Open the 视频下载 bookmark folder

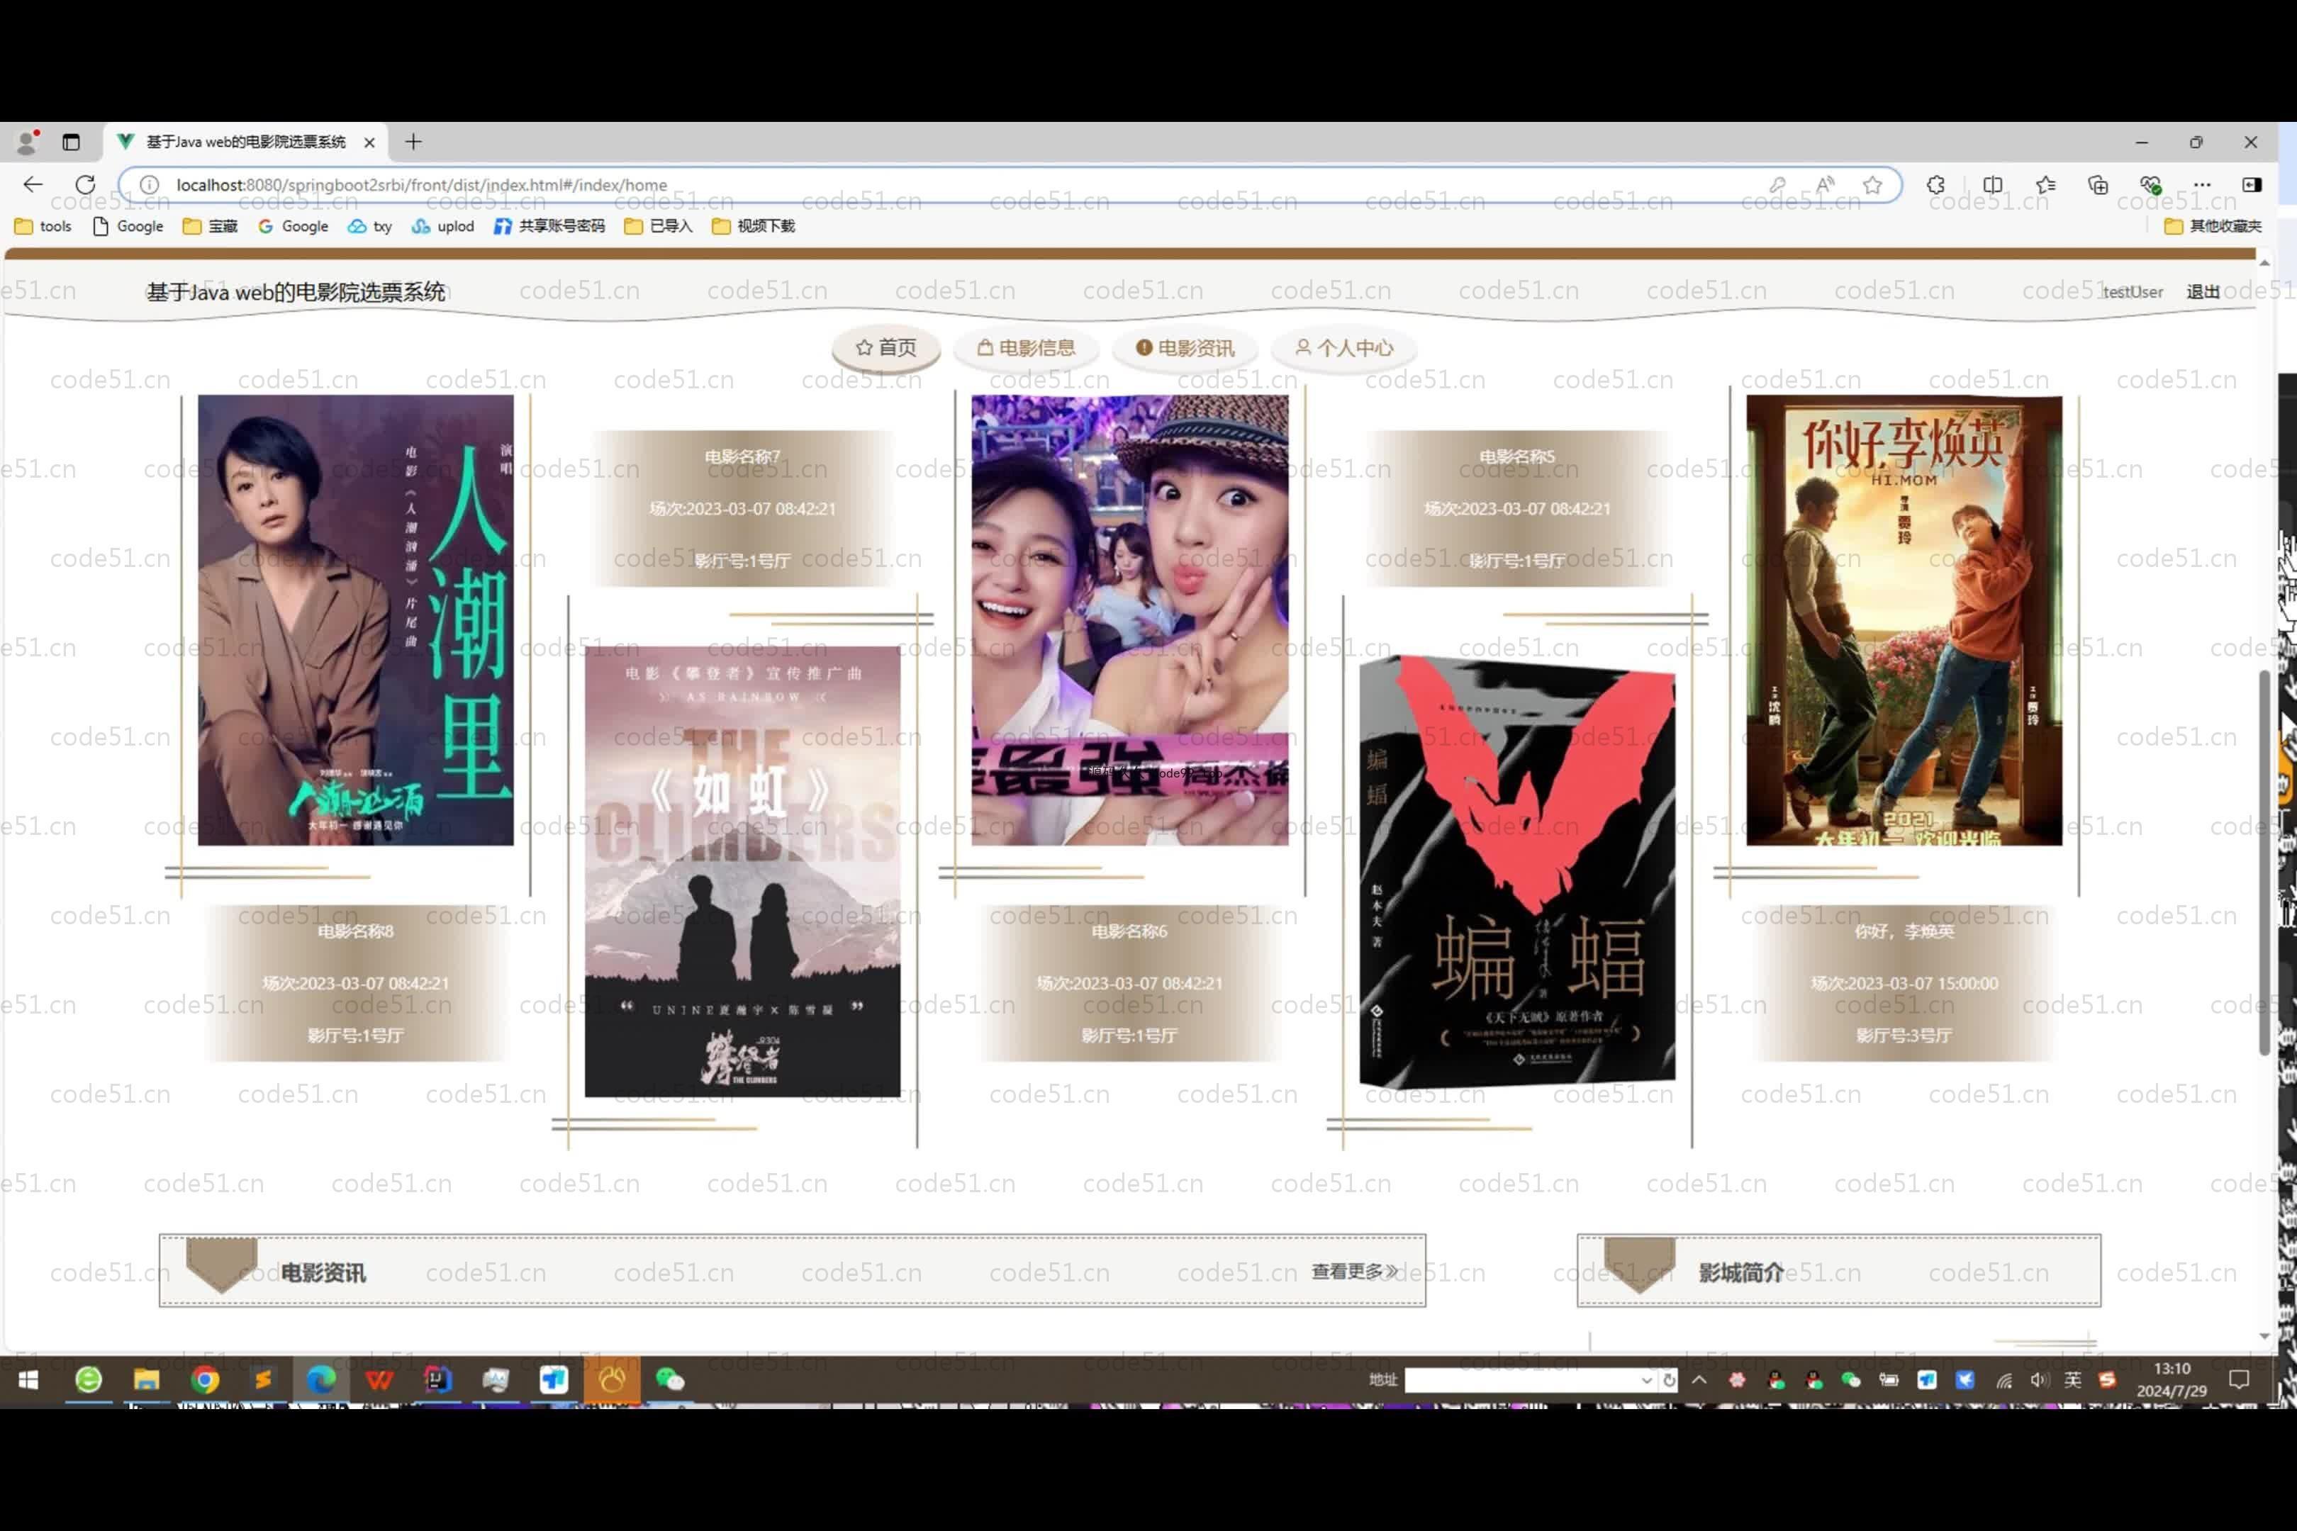pyautogui.click(x=753, y=225)
